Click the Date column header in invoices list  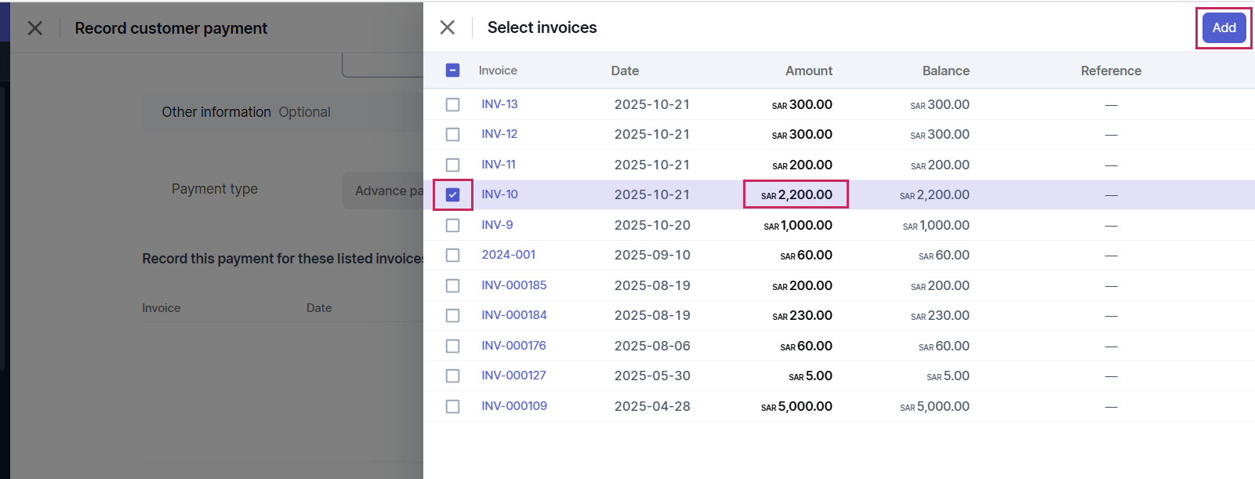pyautogui.click(x=625, y=71)
